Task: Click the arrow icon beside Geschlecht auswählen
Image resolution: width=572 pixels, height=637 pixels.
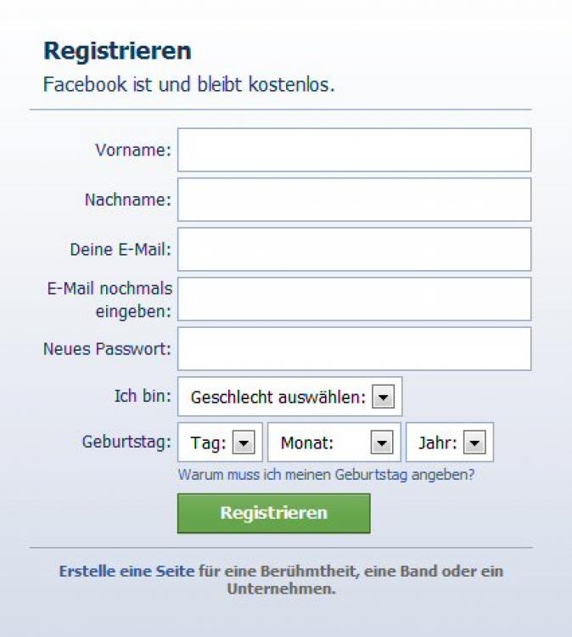Action: click(384, 397)
